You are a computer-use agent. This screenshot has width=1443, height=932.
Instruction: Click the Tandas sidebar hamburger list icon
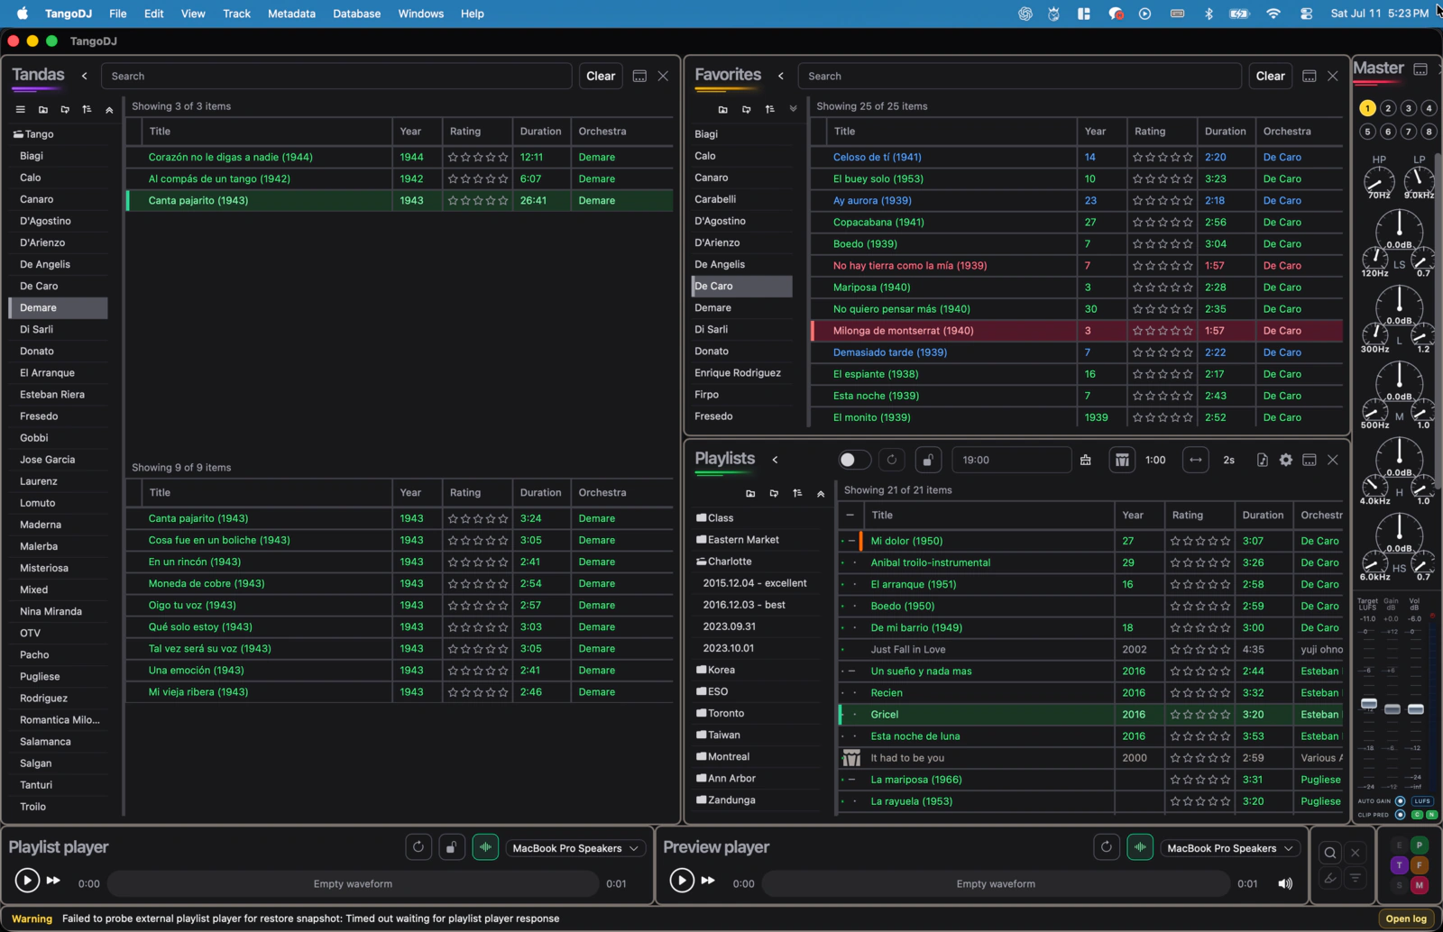[20, 109]
